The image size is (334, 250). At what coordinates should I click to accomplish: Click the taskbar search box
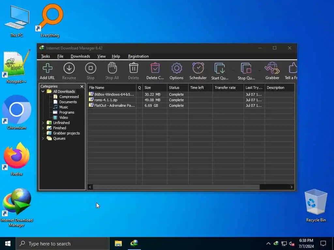(x=63, y=243)
